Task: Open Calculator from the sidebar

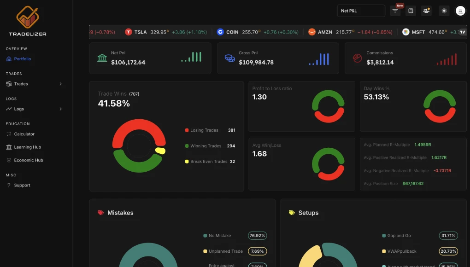Action: [24, 134]
